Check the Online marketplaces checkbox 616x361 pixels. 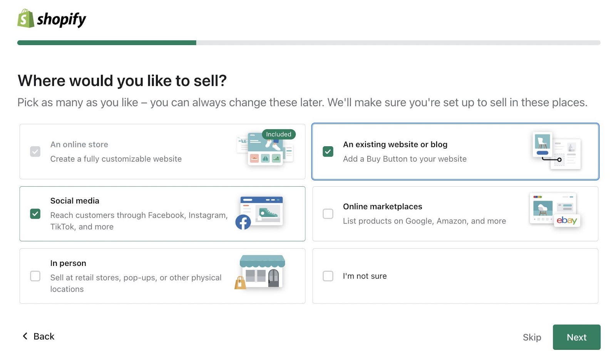(328, 214)
